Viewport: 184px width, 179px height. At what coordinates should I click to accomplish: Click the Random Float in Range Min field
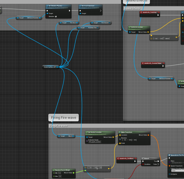click(59, 173)
